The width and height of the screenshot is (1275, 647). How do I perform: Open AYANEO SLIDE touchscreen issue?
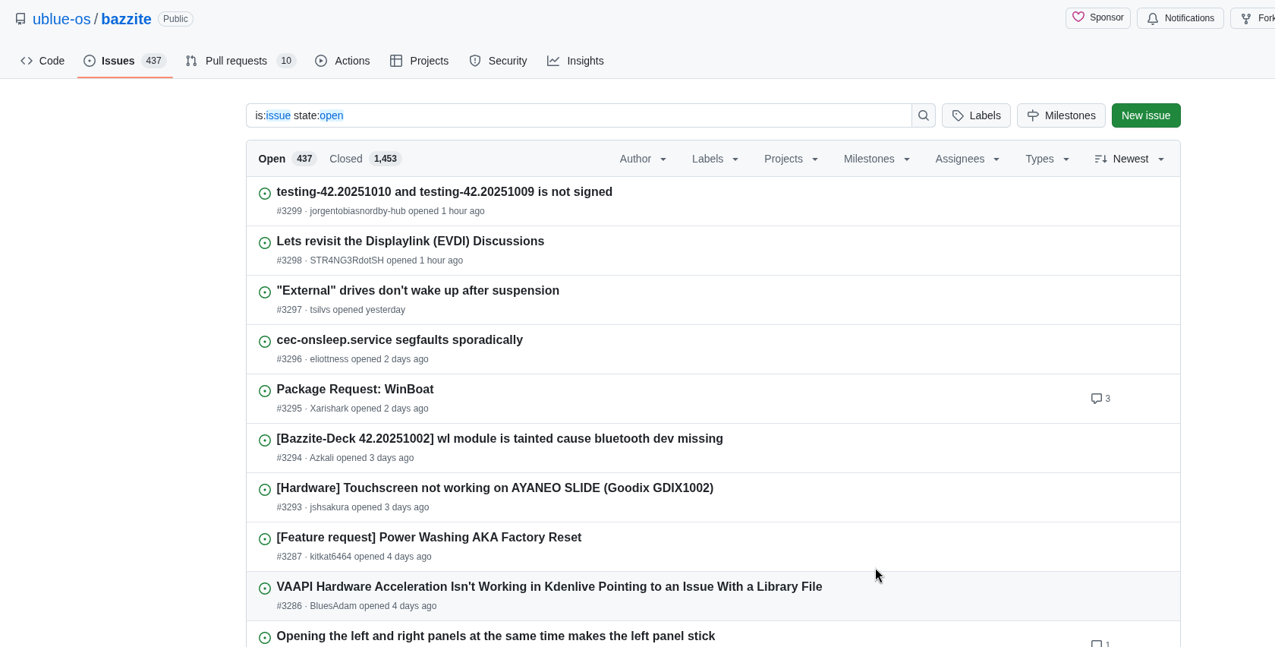[495, 488]
